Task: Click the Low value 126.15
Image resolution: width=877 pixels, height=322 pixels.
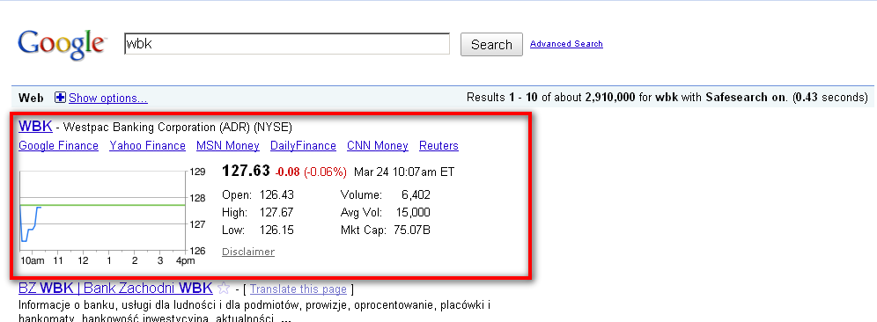Action: [x=276, y=231]
